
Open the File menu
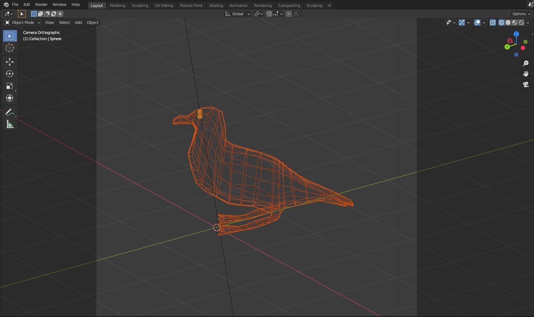(15, 5)
